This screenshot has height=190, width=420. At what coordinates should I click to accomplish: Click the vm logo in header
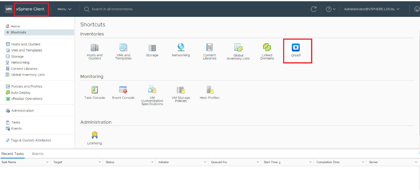click(x=9, y=9)
